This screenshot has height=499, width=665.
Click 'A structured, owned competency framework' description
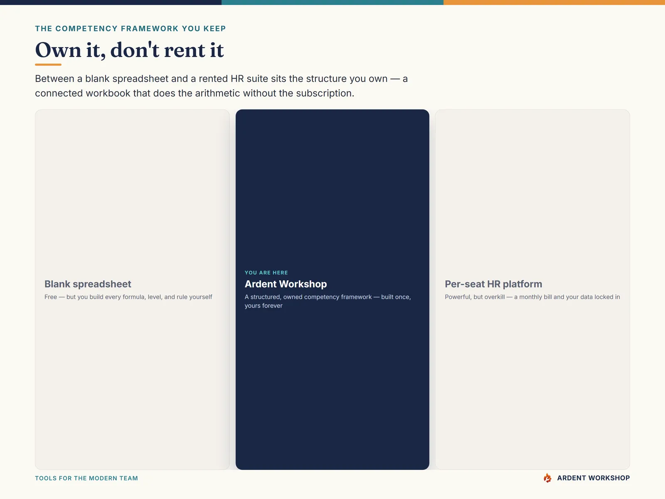(x=328, y=301)
